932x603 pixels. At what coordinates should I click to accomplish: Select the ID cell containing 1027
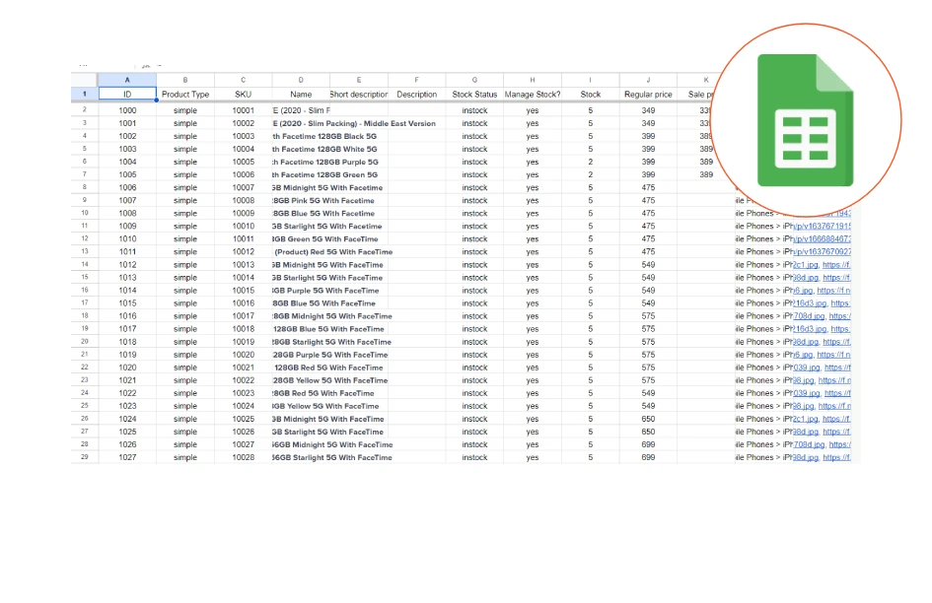pyautogui.click(x=127, y=457)
